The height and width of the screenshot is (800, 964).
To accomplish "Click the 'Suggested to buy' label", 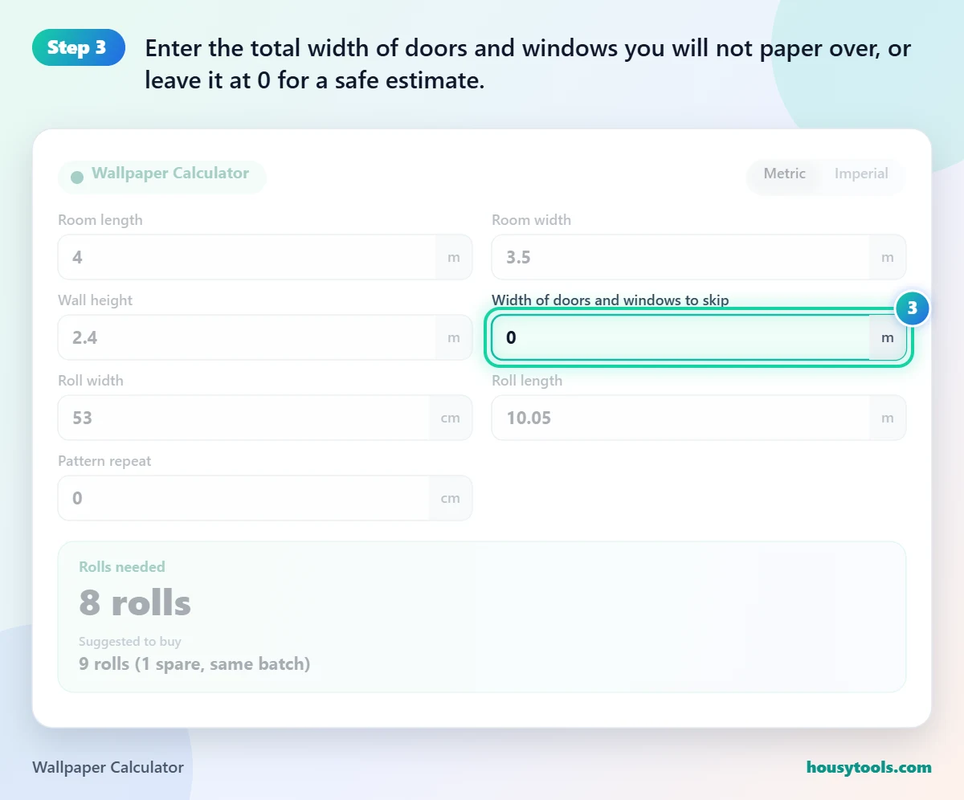I will click(x=130, y=641).
